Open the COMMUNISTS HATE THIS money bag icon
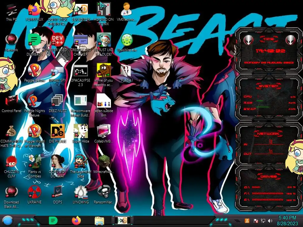 point(12,136)
